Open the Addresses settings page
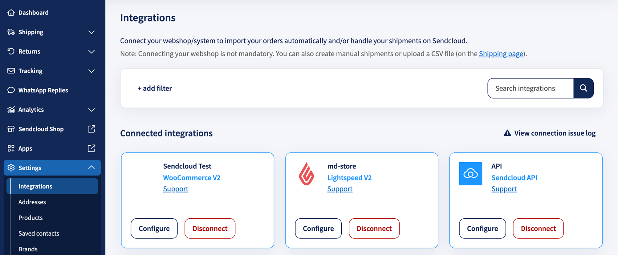Image resolution: width=618 pixels, height=255 pixels. (32, 202)
